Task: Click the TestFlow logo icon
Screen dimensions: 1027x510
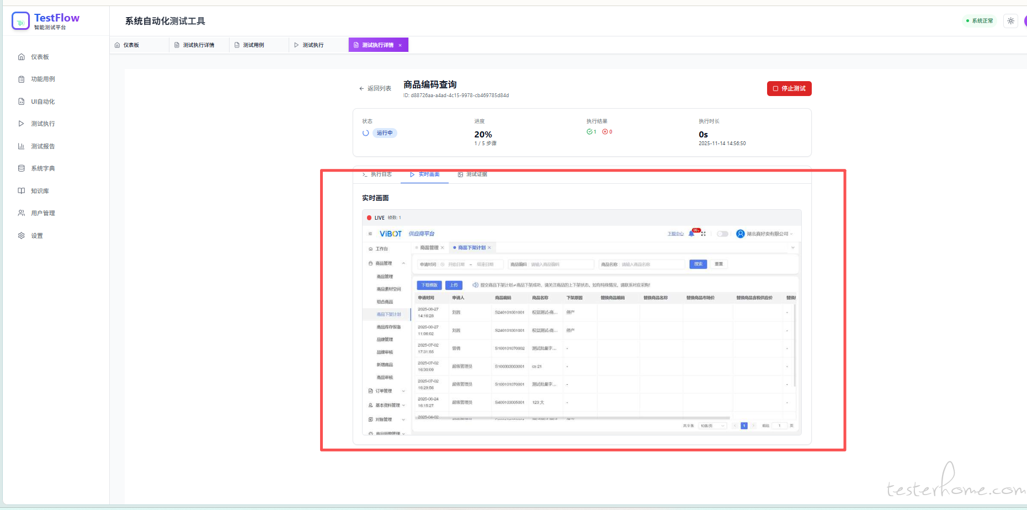Action: (x=20, y=21)
